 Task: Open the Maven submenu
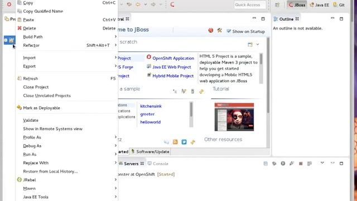66,189
